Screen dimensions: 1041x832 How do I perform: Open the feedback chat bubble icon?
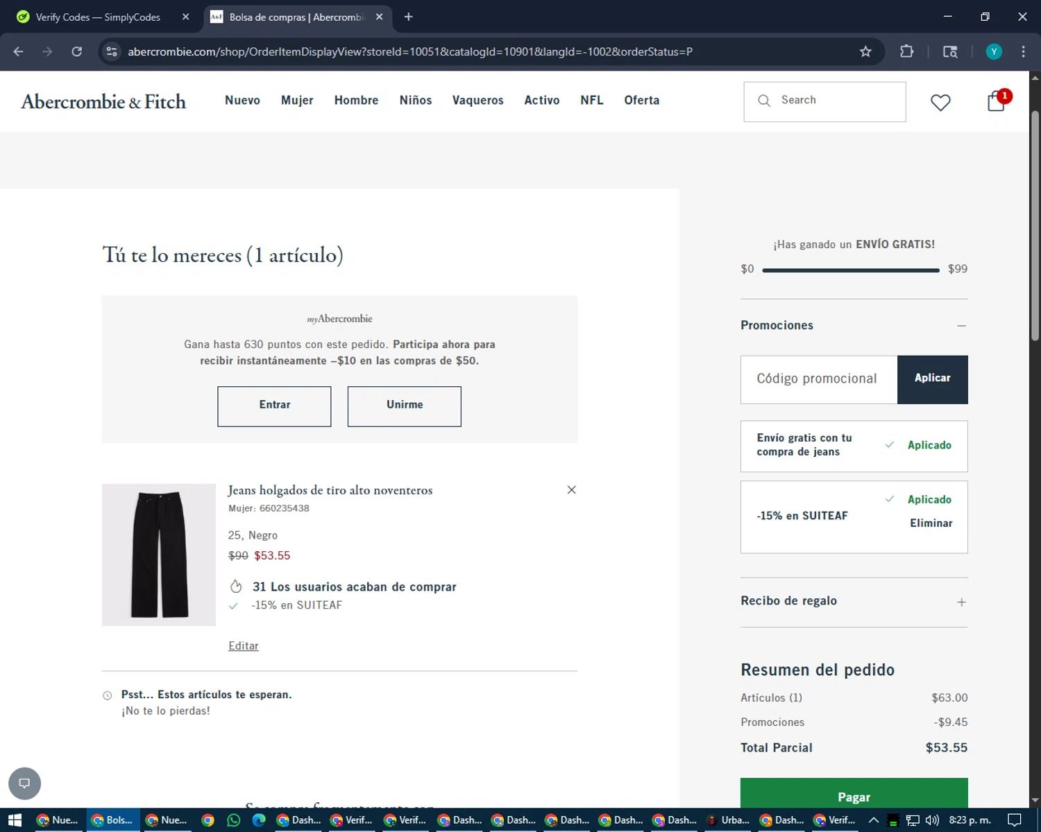(24, 783)
